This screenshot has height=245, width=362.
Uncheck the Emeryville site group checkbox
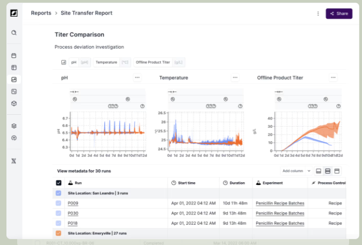(x=59, y=233)
